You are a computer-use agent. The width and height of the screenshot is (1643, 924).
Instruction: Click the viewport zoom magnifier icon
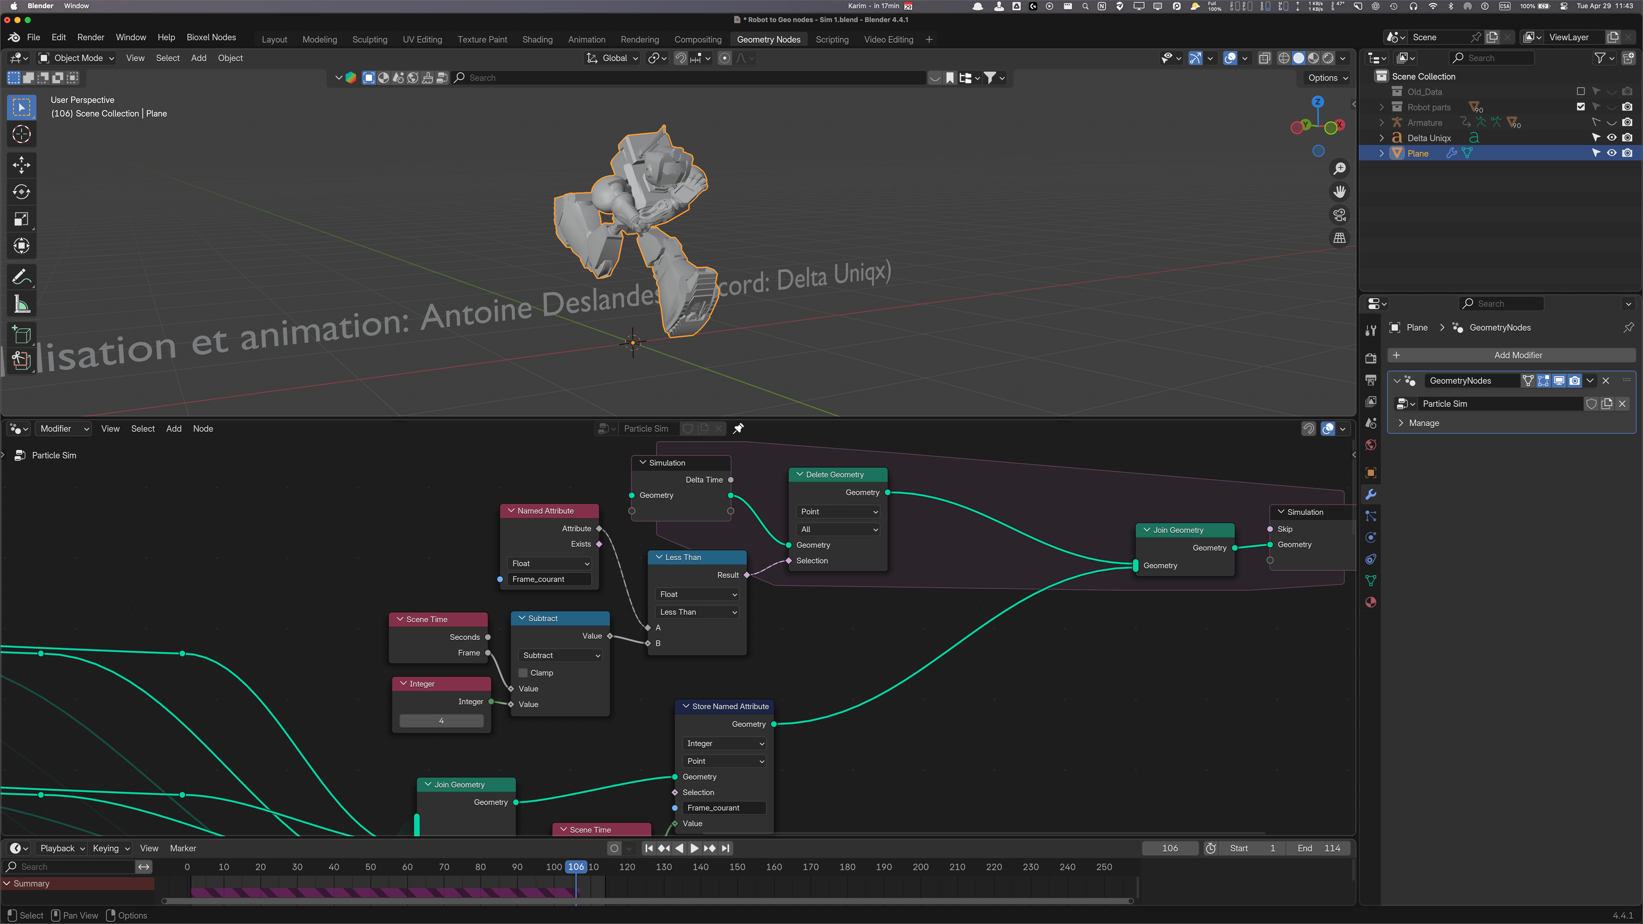1339,168
